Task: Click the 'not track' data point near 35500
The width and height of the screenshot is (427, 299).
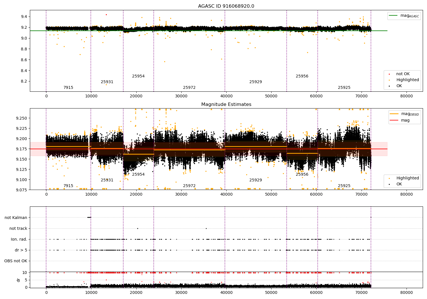Action: click(206, 228)
